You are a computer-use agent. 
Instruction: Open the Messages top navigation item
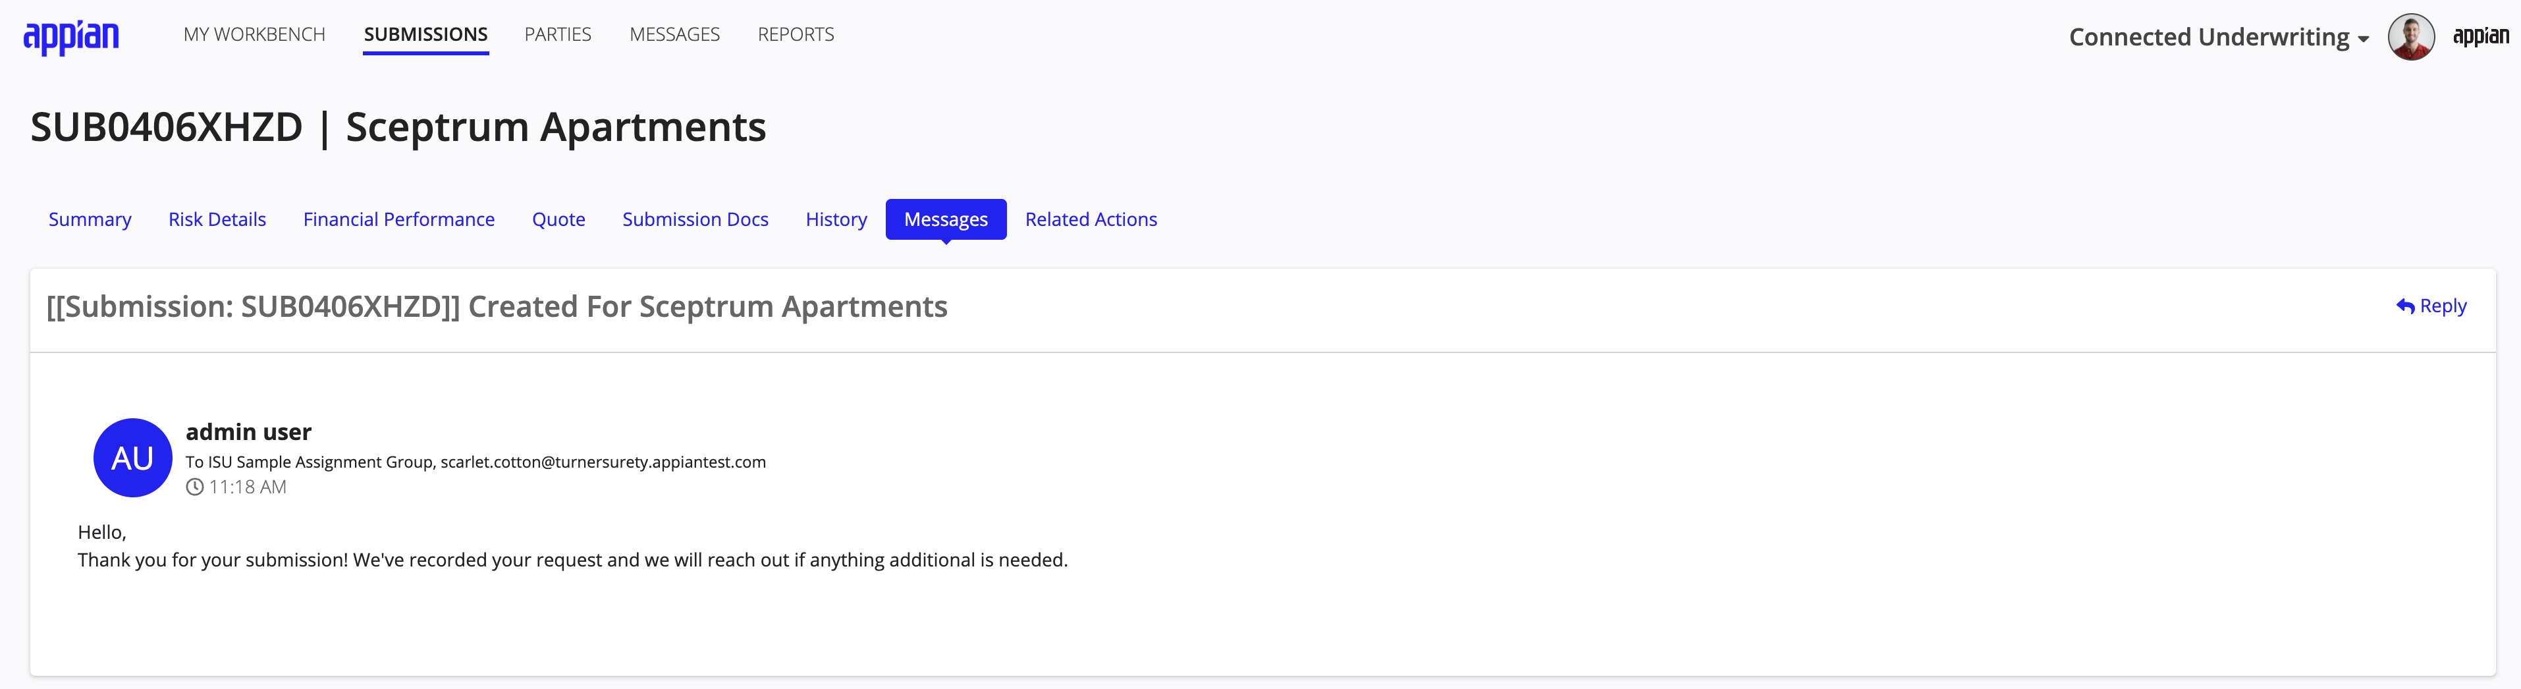click(x=674, y=34)
